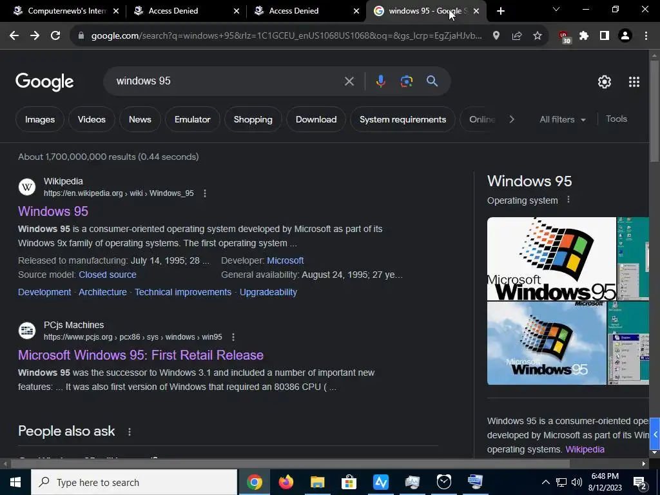Open People also ask three-dot options
660x495 pixels.
[130, 432]
